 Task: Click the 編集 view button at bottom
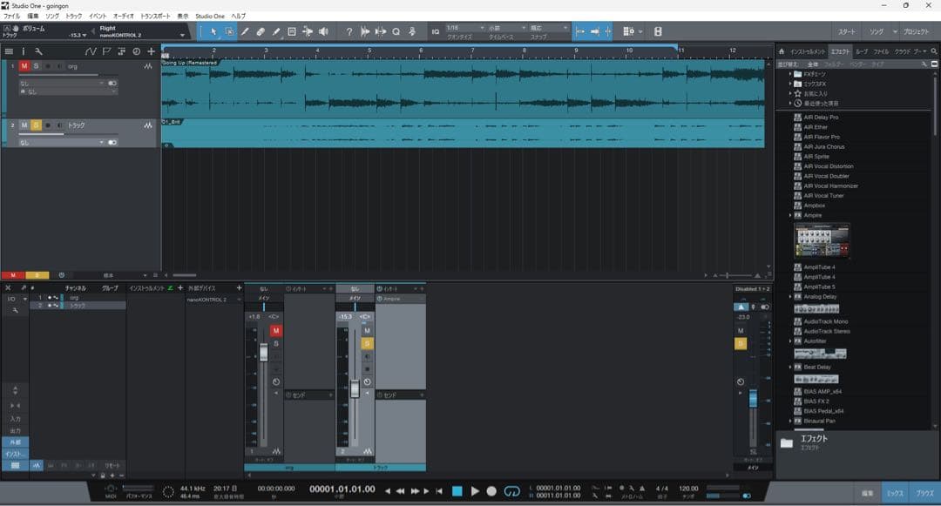[867, 494]
